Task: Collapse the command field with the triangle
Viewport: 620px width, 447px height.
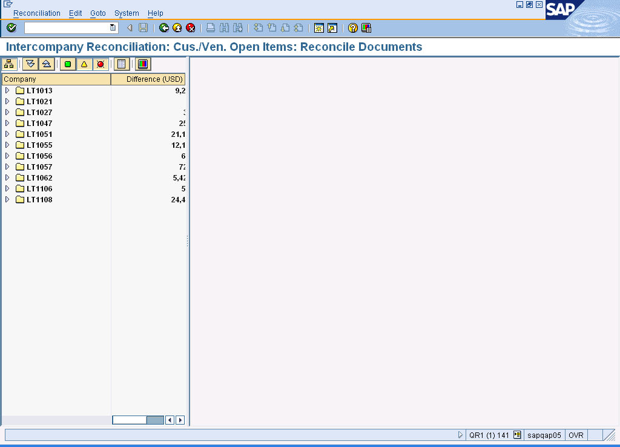Action: pos(130,28)
